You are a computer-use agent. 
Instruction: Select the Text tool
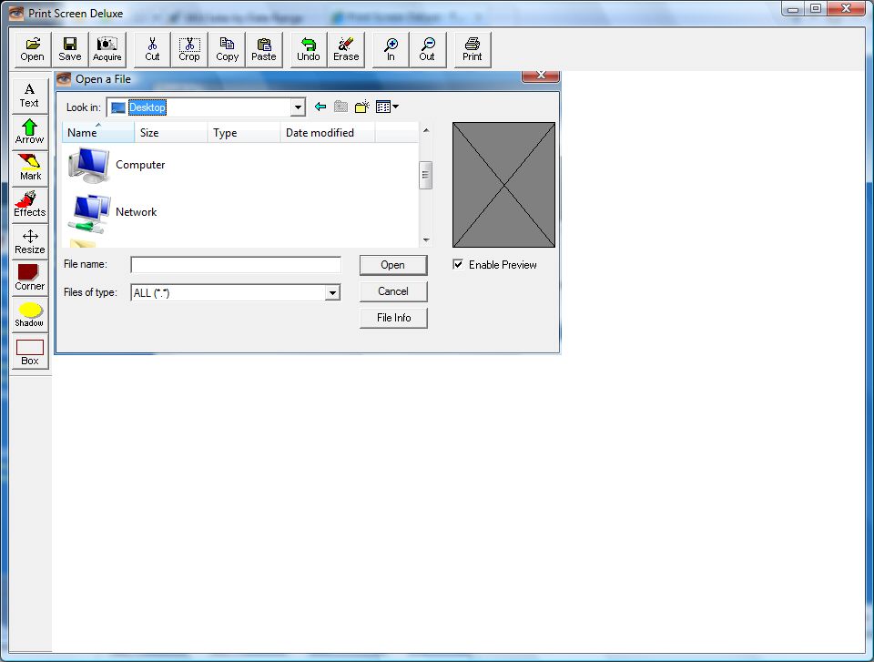coord(29,95)
